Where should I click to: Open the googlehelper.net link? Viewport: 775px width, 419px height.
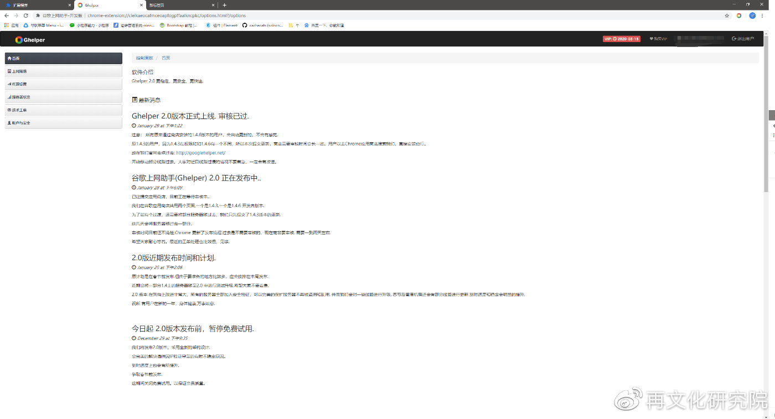201,153
